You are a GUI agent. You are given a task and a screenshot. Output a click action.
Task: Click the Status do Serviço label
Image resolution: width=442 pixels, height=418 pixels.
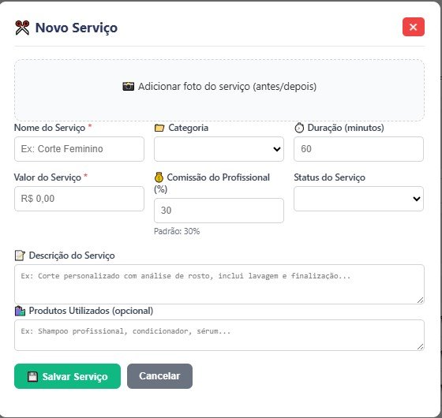pyautogui.click(x=330, y=177)
